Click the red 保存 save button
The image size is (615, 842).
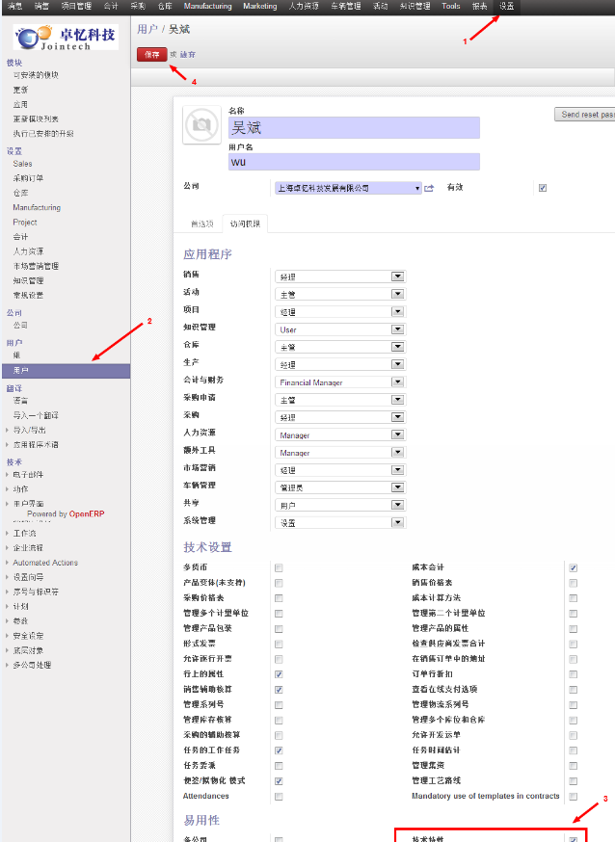click(x=151, y=55)
